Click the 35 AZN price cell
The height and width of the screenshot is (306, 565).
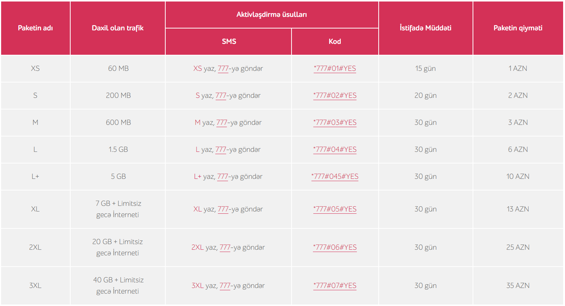point(518,286)
